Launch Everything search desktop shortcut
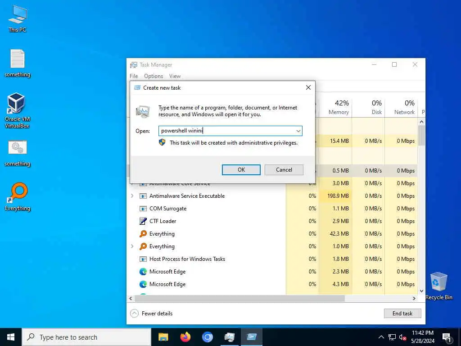This screenshot has height=346, width=461. 18,196
